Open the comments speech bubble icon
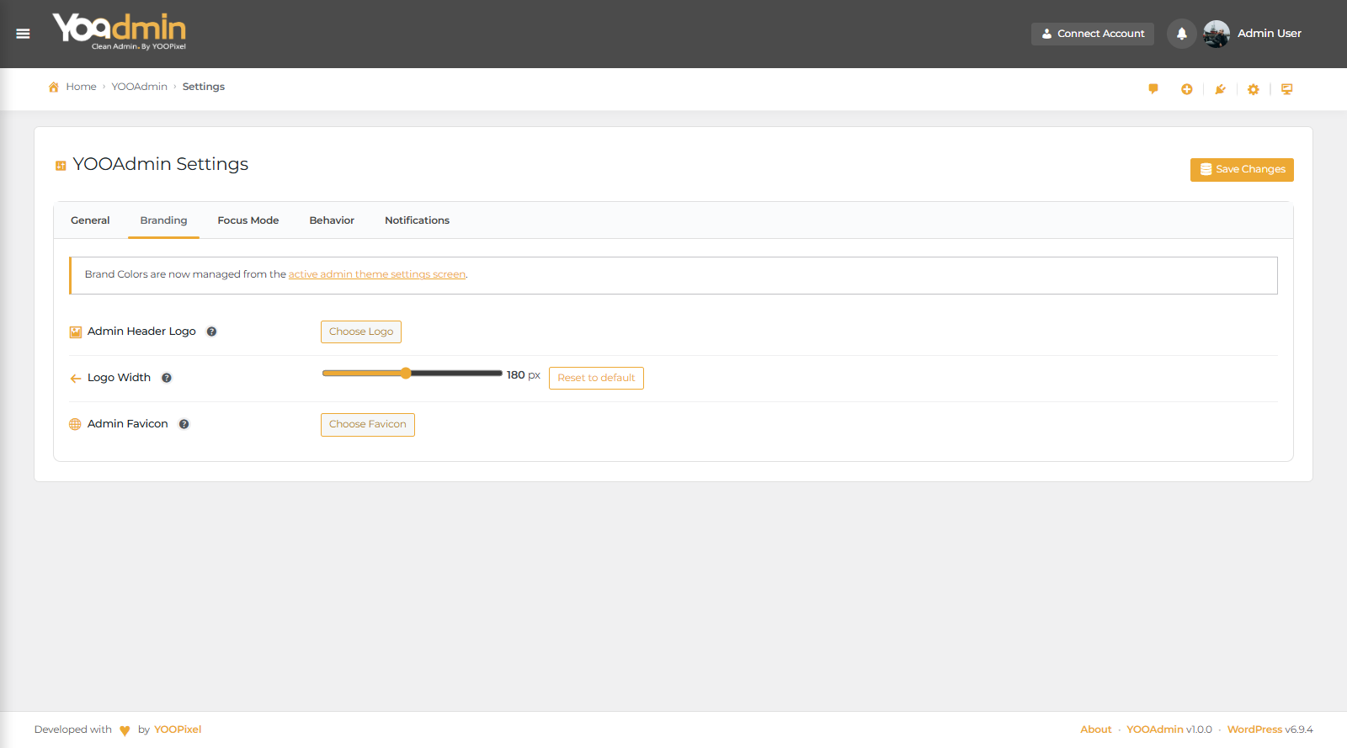 1153,89
